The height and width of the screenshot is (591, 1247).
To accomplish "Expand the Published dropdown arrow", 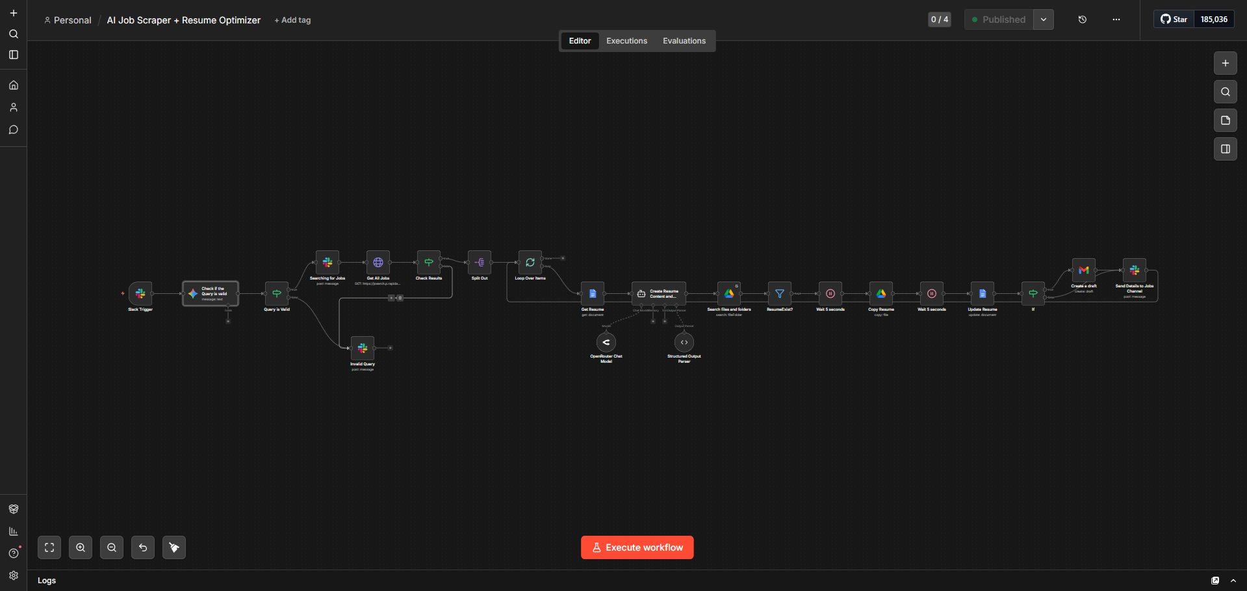I will pyautogui.click(x=1044, y=20).
